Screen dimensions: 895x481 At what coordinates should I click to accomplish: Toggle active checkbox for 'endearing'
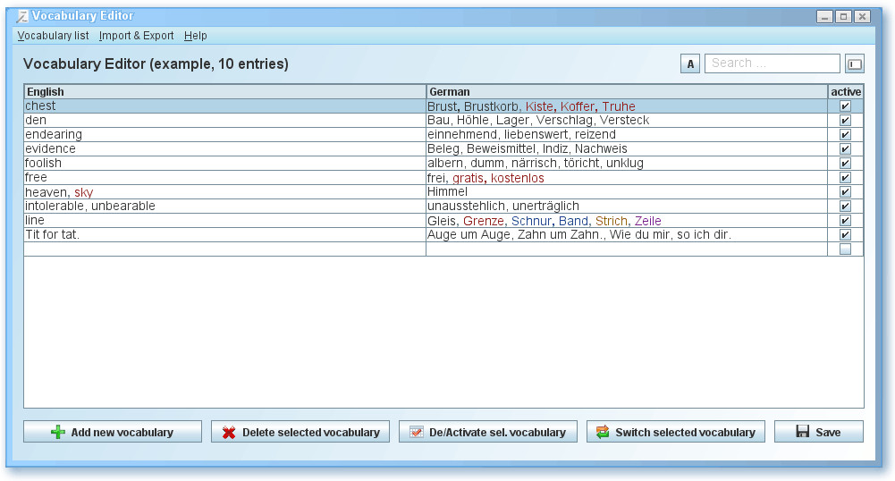pos(845,135)
